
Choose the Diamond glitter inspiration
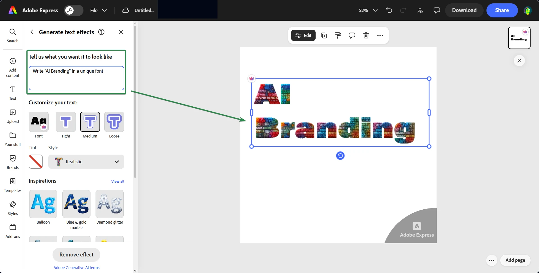[x=110, y=204]
